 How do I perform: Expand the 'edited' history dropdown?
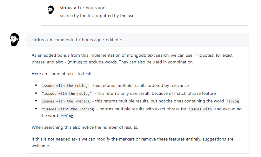coord(114,40)
